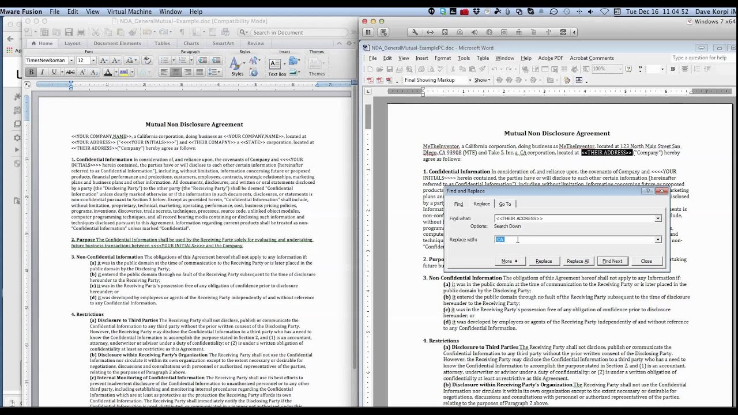Toggle center alignment in Mac Word Paragraph group
Screen dimensions: 738x415
[x=176, y=72]
